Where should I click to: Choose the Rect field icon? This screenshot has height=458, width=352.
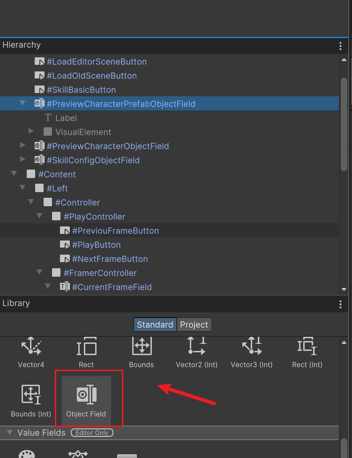coord(86,346)
